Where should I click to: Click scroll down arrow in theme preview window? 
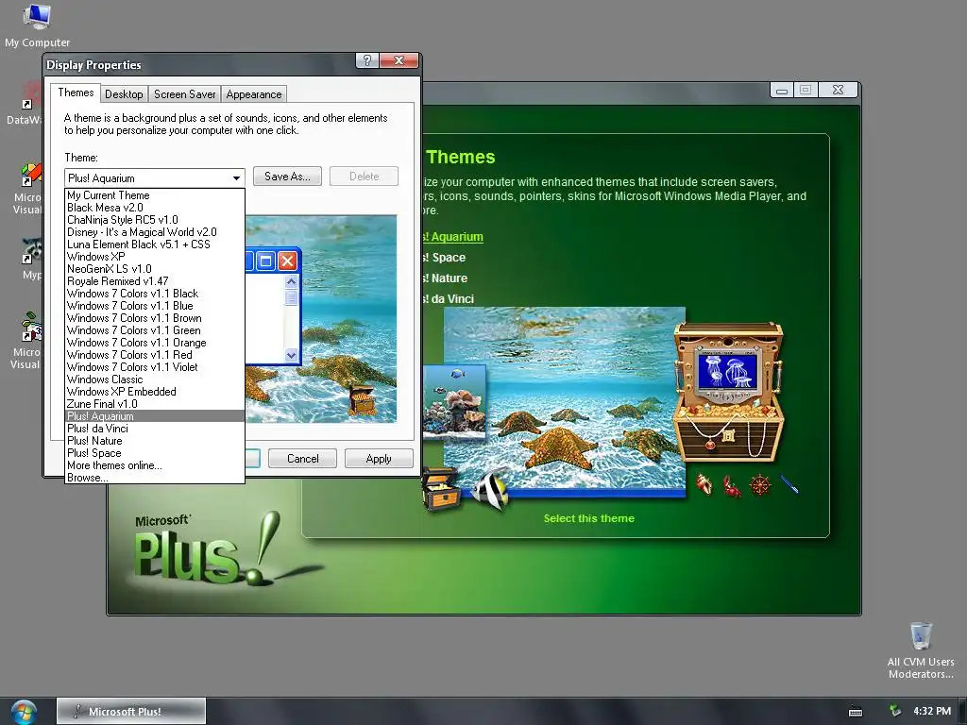291,355
